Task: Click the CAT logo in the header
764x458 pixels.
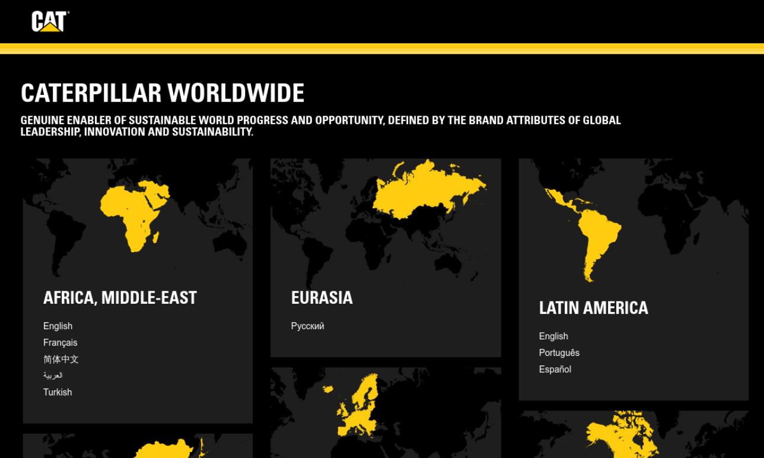Action: tap(47, 21)
